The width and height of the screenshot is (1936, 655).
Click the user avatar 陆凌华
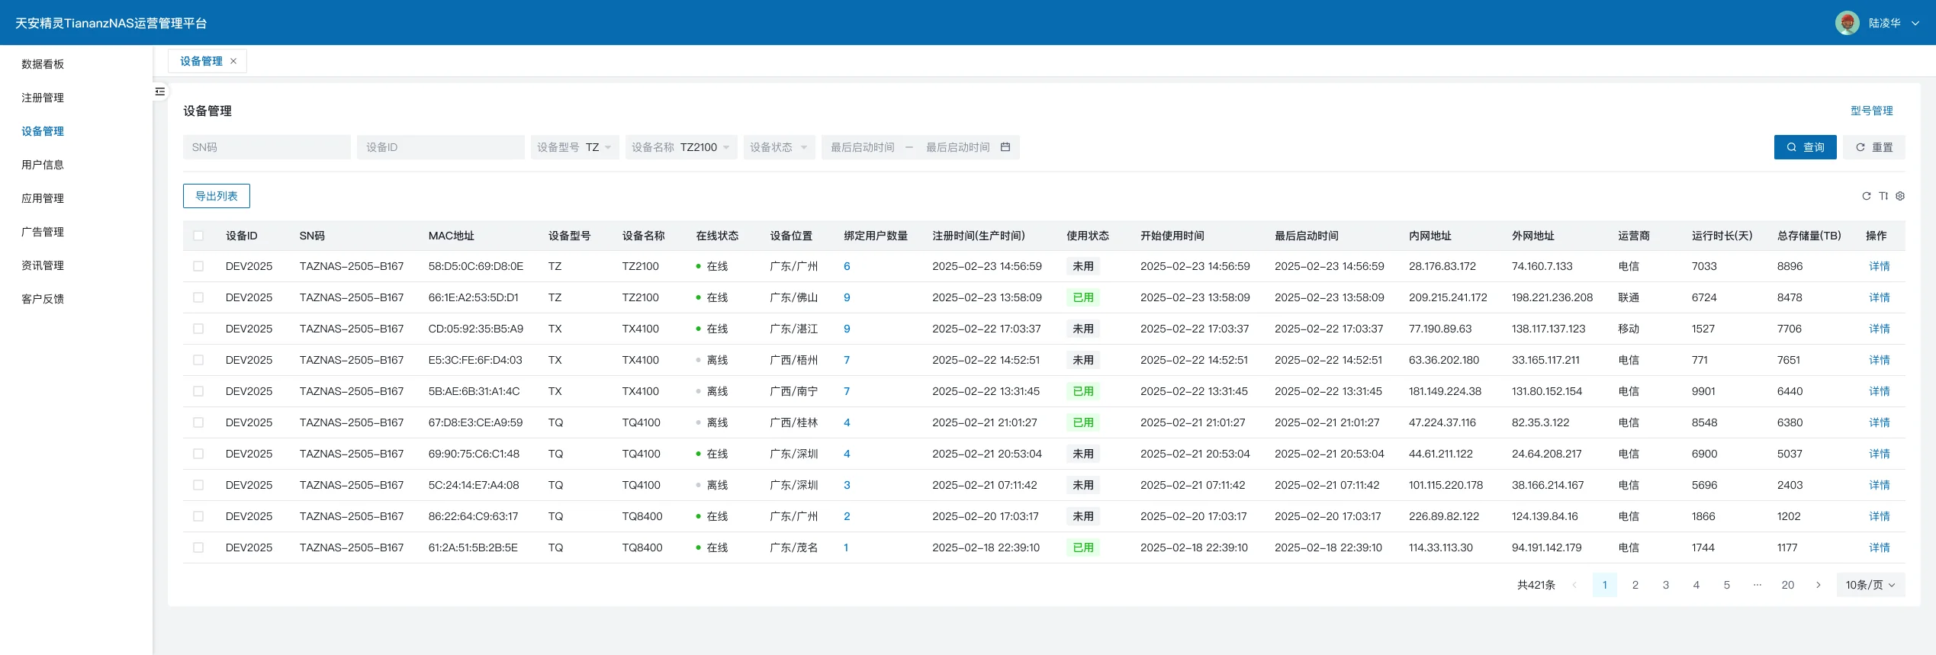pyautogui.click(x=1847, y=23)
